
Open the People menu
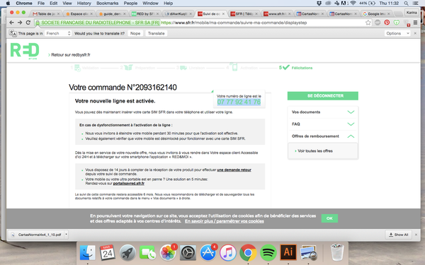(130, 4)
